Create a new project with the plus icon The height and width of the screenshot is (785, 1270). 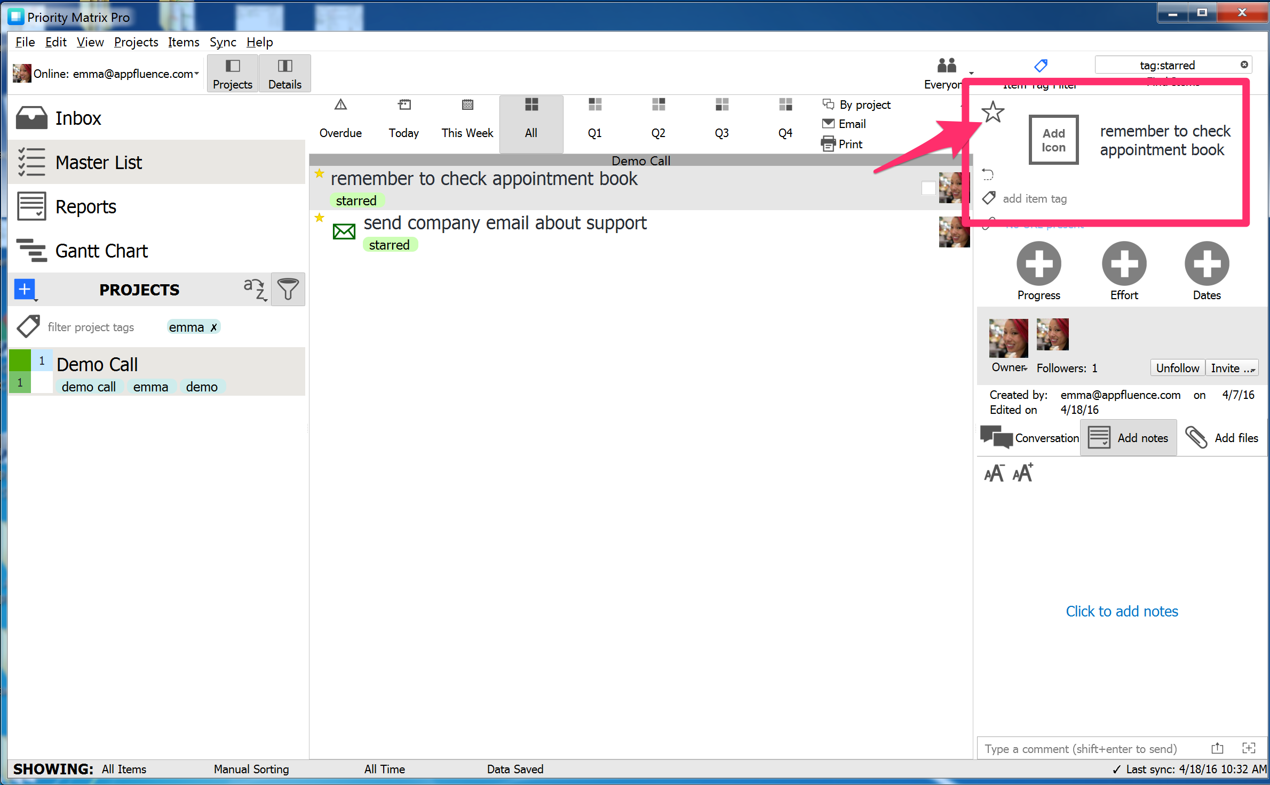[25, 290]
